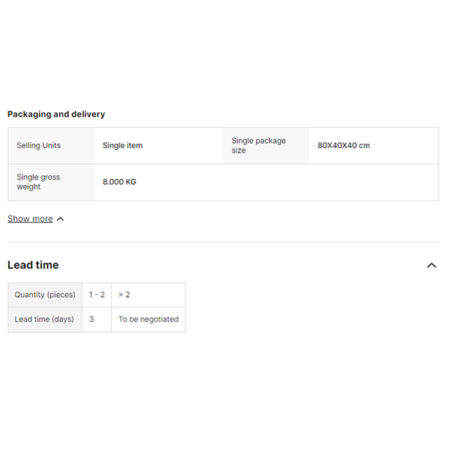This screenshot has height=449, width=449.
Task: Select the 1 - 2 quantity cell
Action: [x=97, y=295]
